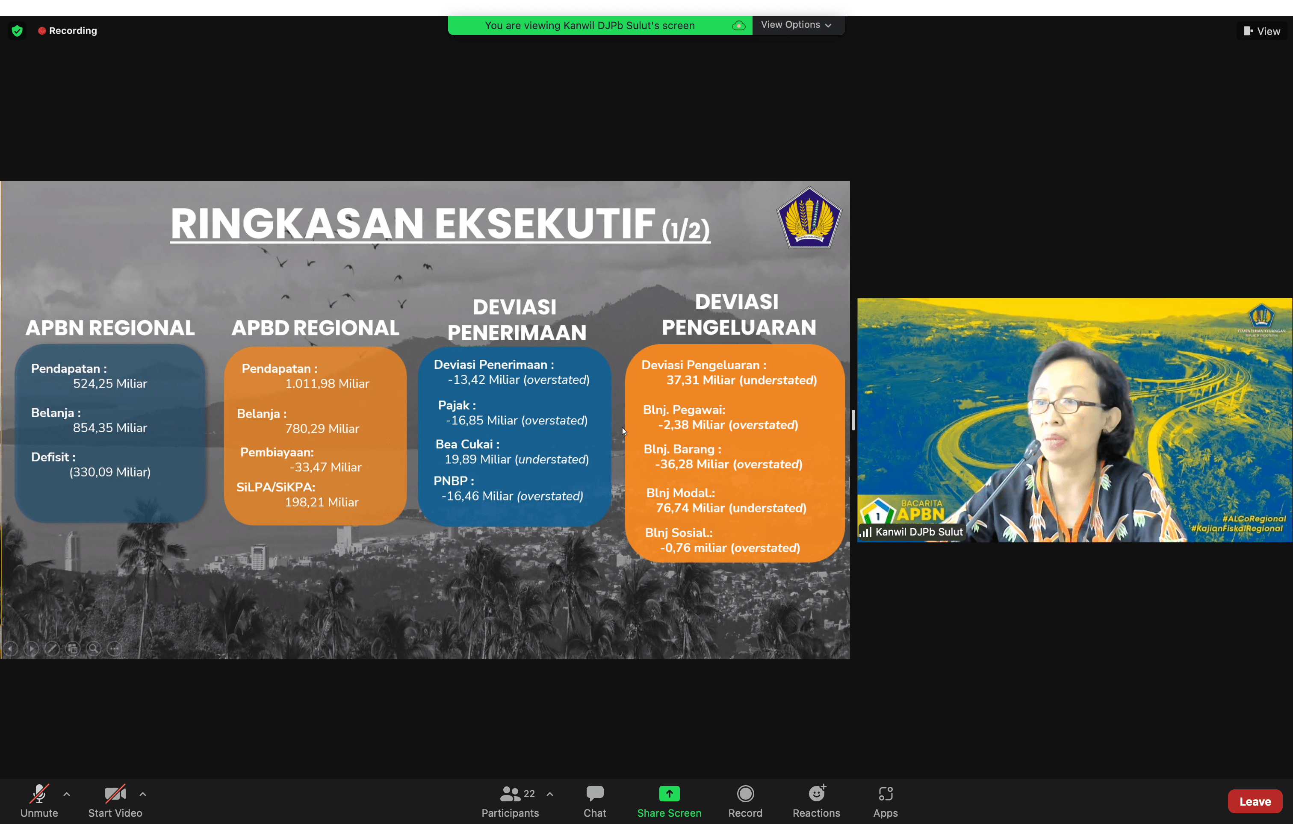Click the next slide arrow icon
Viewport: 1293px width, 824px height.
point(31,648)
